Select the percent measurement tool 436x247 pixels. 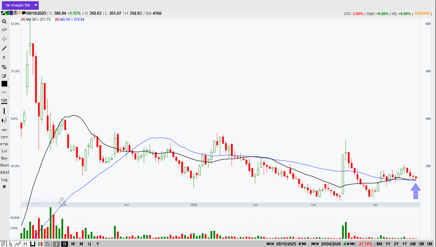click(x=4, y=67)
